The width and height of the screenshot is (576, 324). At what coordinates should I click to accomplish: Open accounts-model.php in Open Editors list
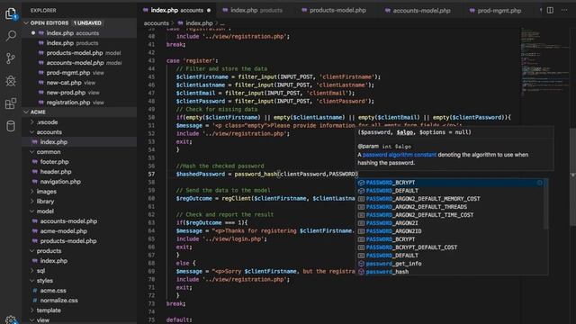tap(79, 63)
